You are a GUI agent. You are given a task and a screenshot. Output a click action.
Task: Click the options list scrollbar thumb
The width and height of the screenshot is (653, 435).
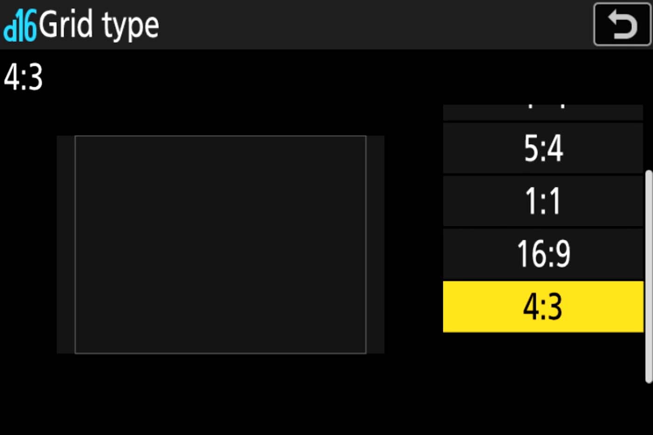648,275
